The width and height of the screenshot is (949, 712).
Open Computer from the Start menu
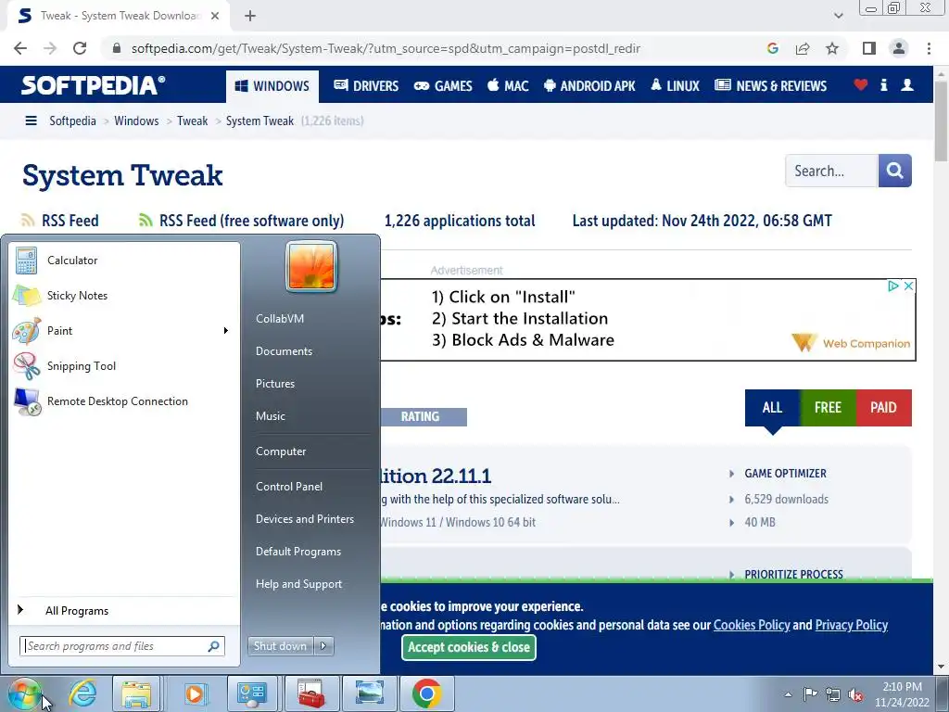pyautogui.click(x=281, y=451)
